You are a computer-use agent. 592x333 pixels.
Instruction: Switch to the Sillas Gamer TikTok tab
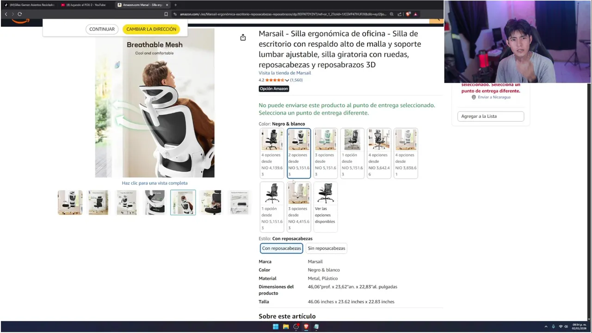pyautogui.click(x=30, y=5)
